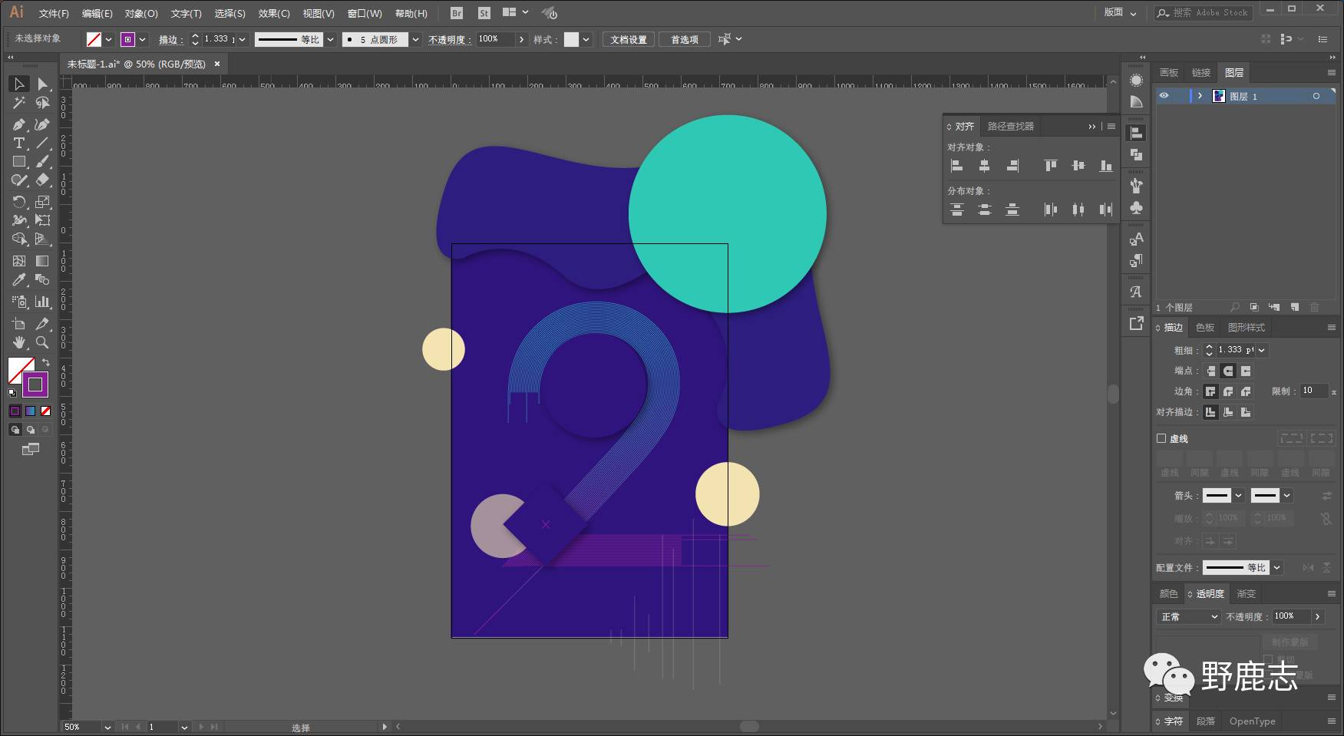
Task: Select the Magic Wand tool
Action: tap(19, 104)
